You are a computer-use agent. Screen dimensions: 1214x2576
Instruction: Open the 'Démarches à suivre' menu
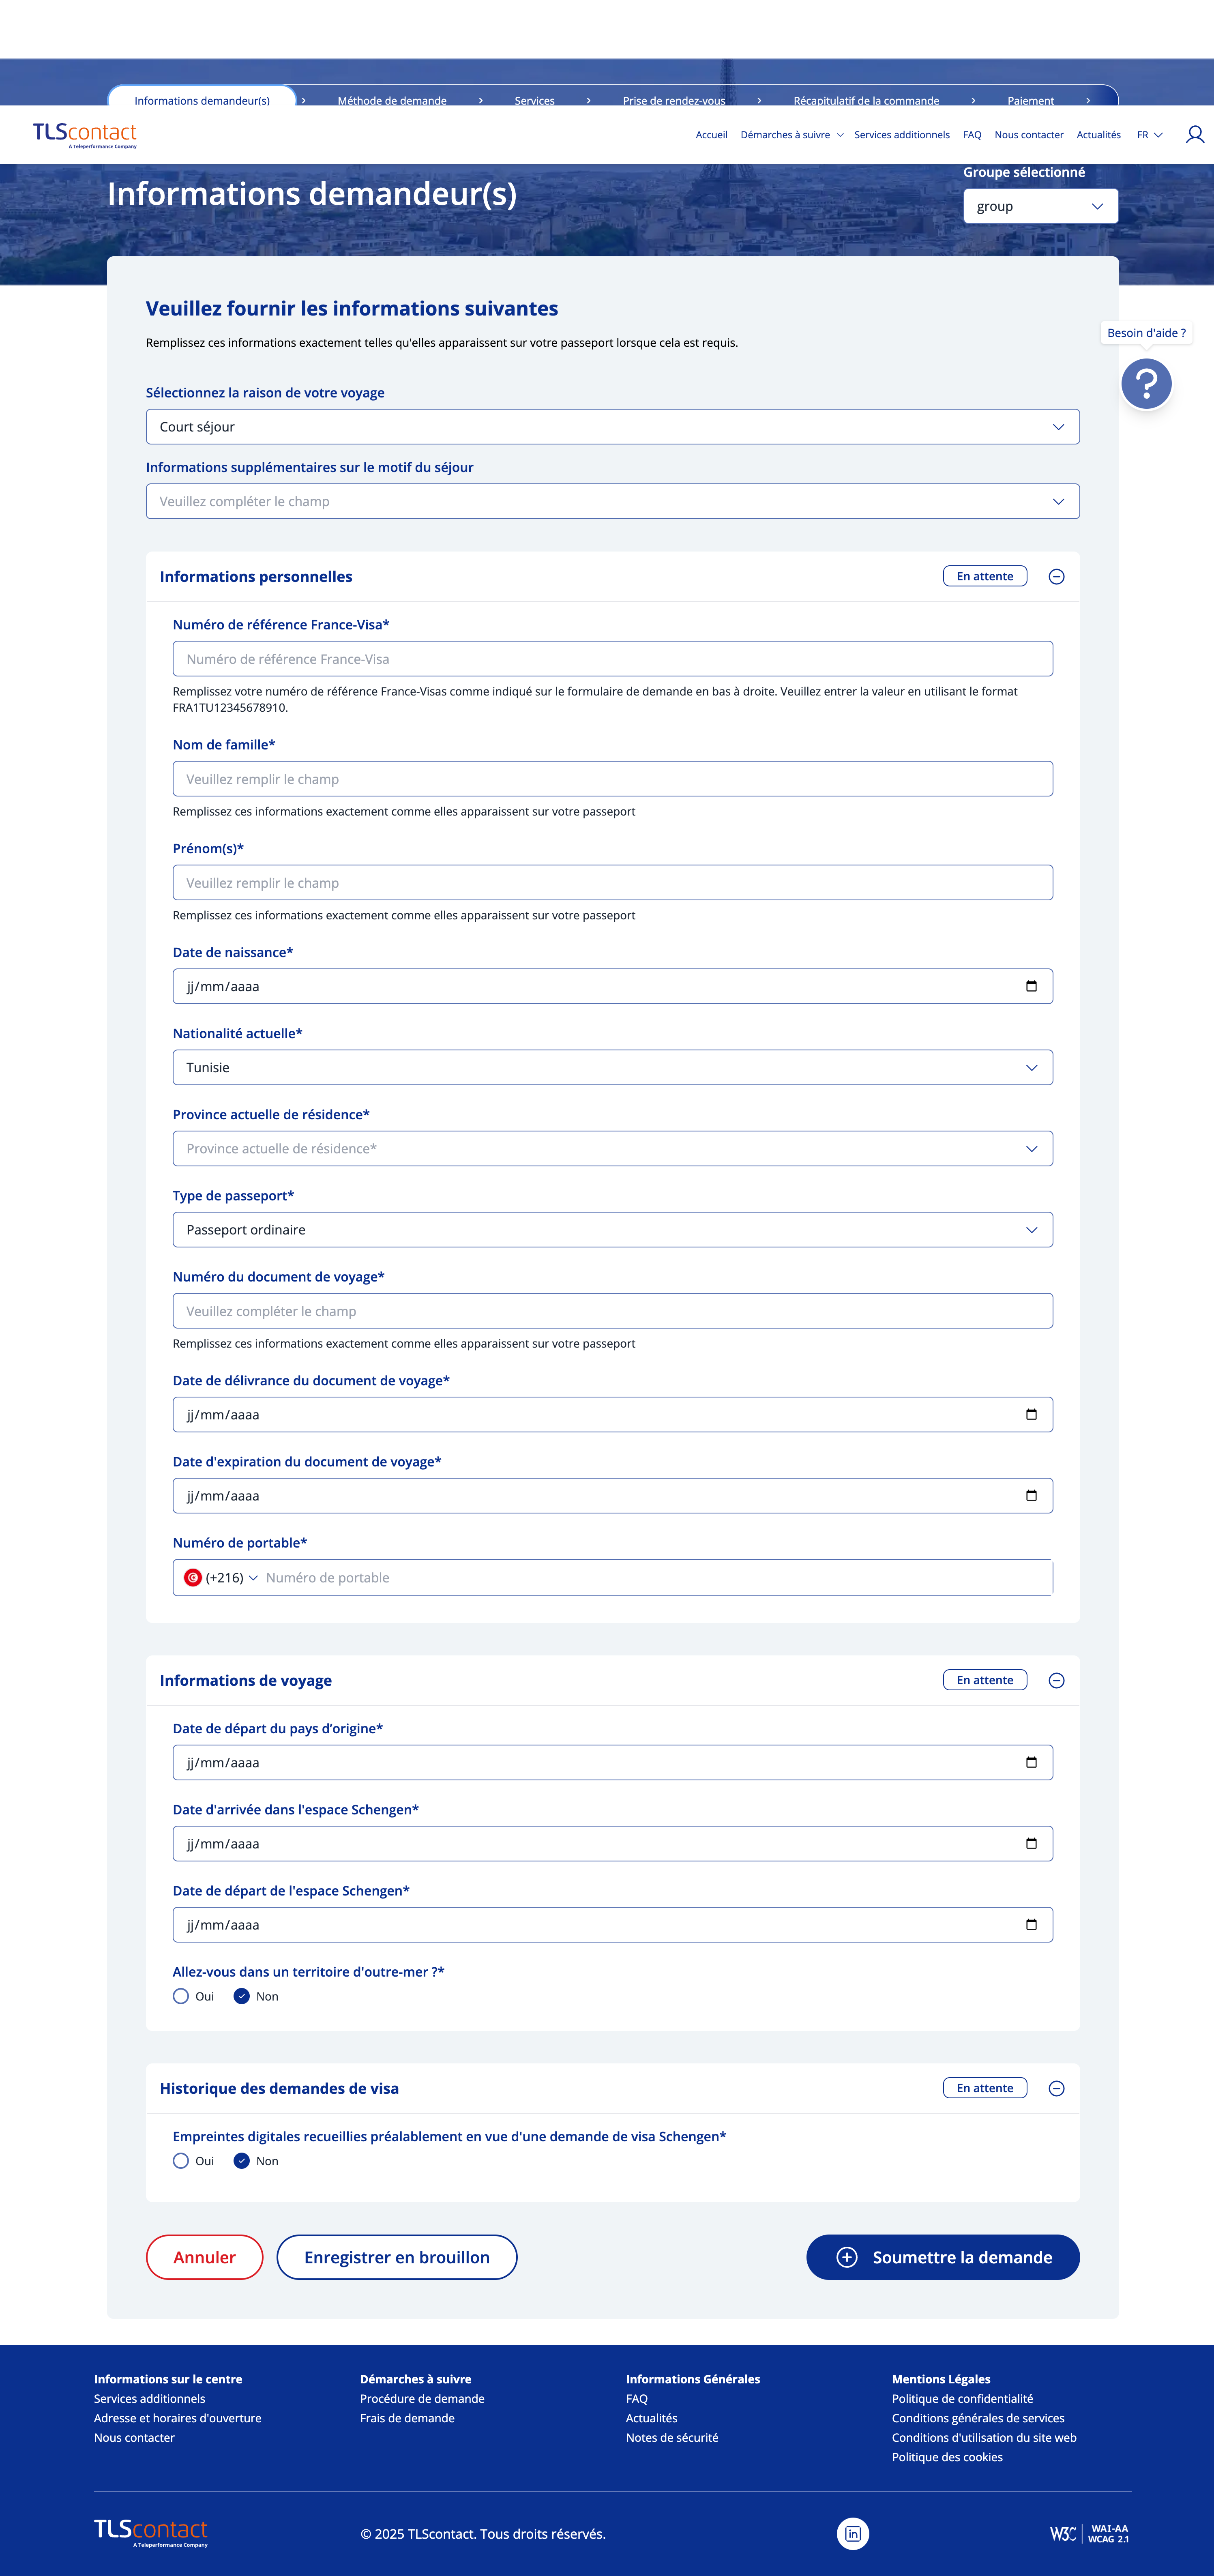pyautogui.click(x=786, y=134)
